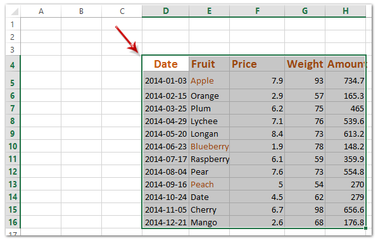
Task: Select the Blueberry cell
Action: point(209,146)
